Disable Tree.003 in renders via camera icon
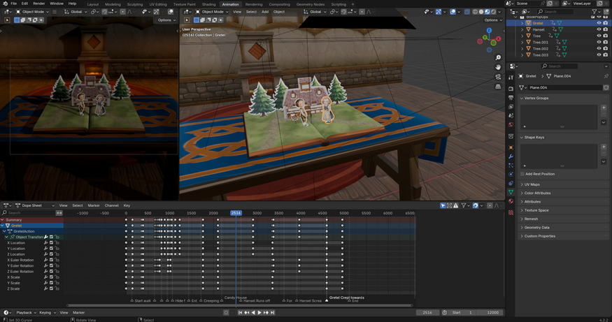Image resolution: width=612 pixels, height=322 pixels. (606, 55)
